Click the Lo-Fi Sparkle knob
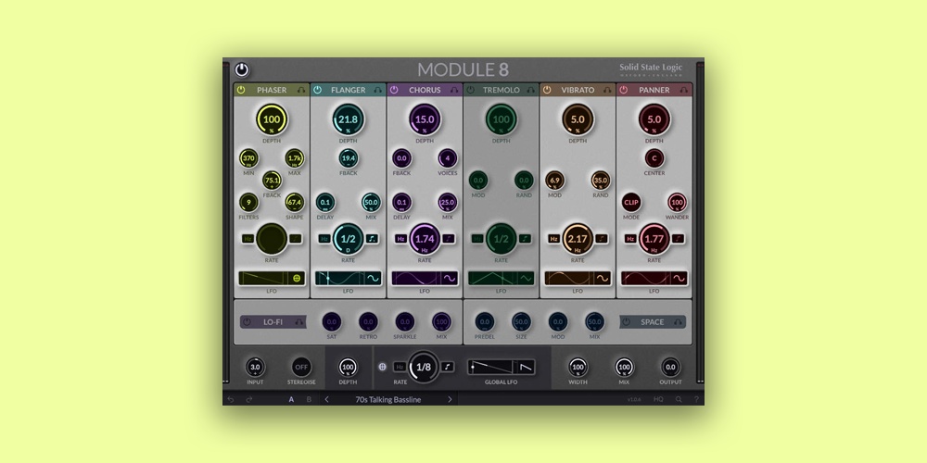927x463 pixels. tap(405, 322)
